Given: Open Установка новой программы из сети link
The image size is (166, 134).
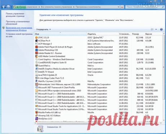Looking at the screenshot, I should point(19,35).
